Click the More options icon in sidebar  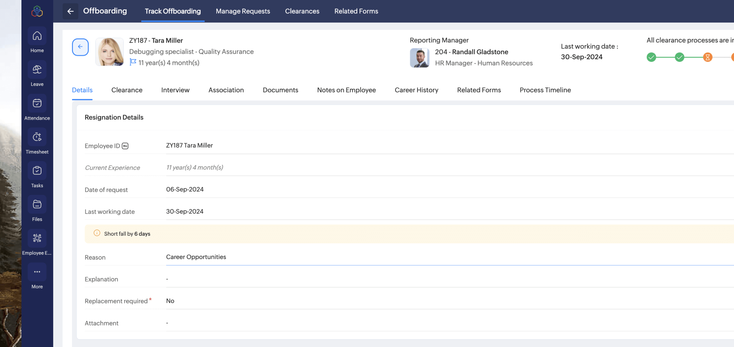pos(37,272)
